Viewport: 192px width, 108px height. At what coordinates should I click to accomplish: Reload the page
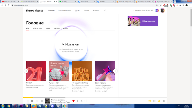[9, 5]
